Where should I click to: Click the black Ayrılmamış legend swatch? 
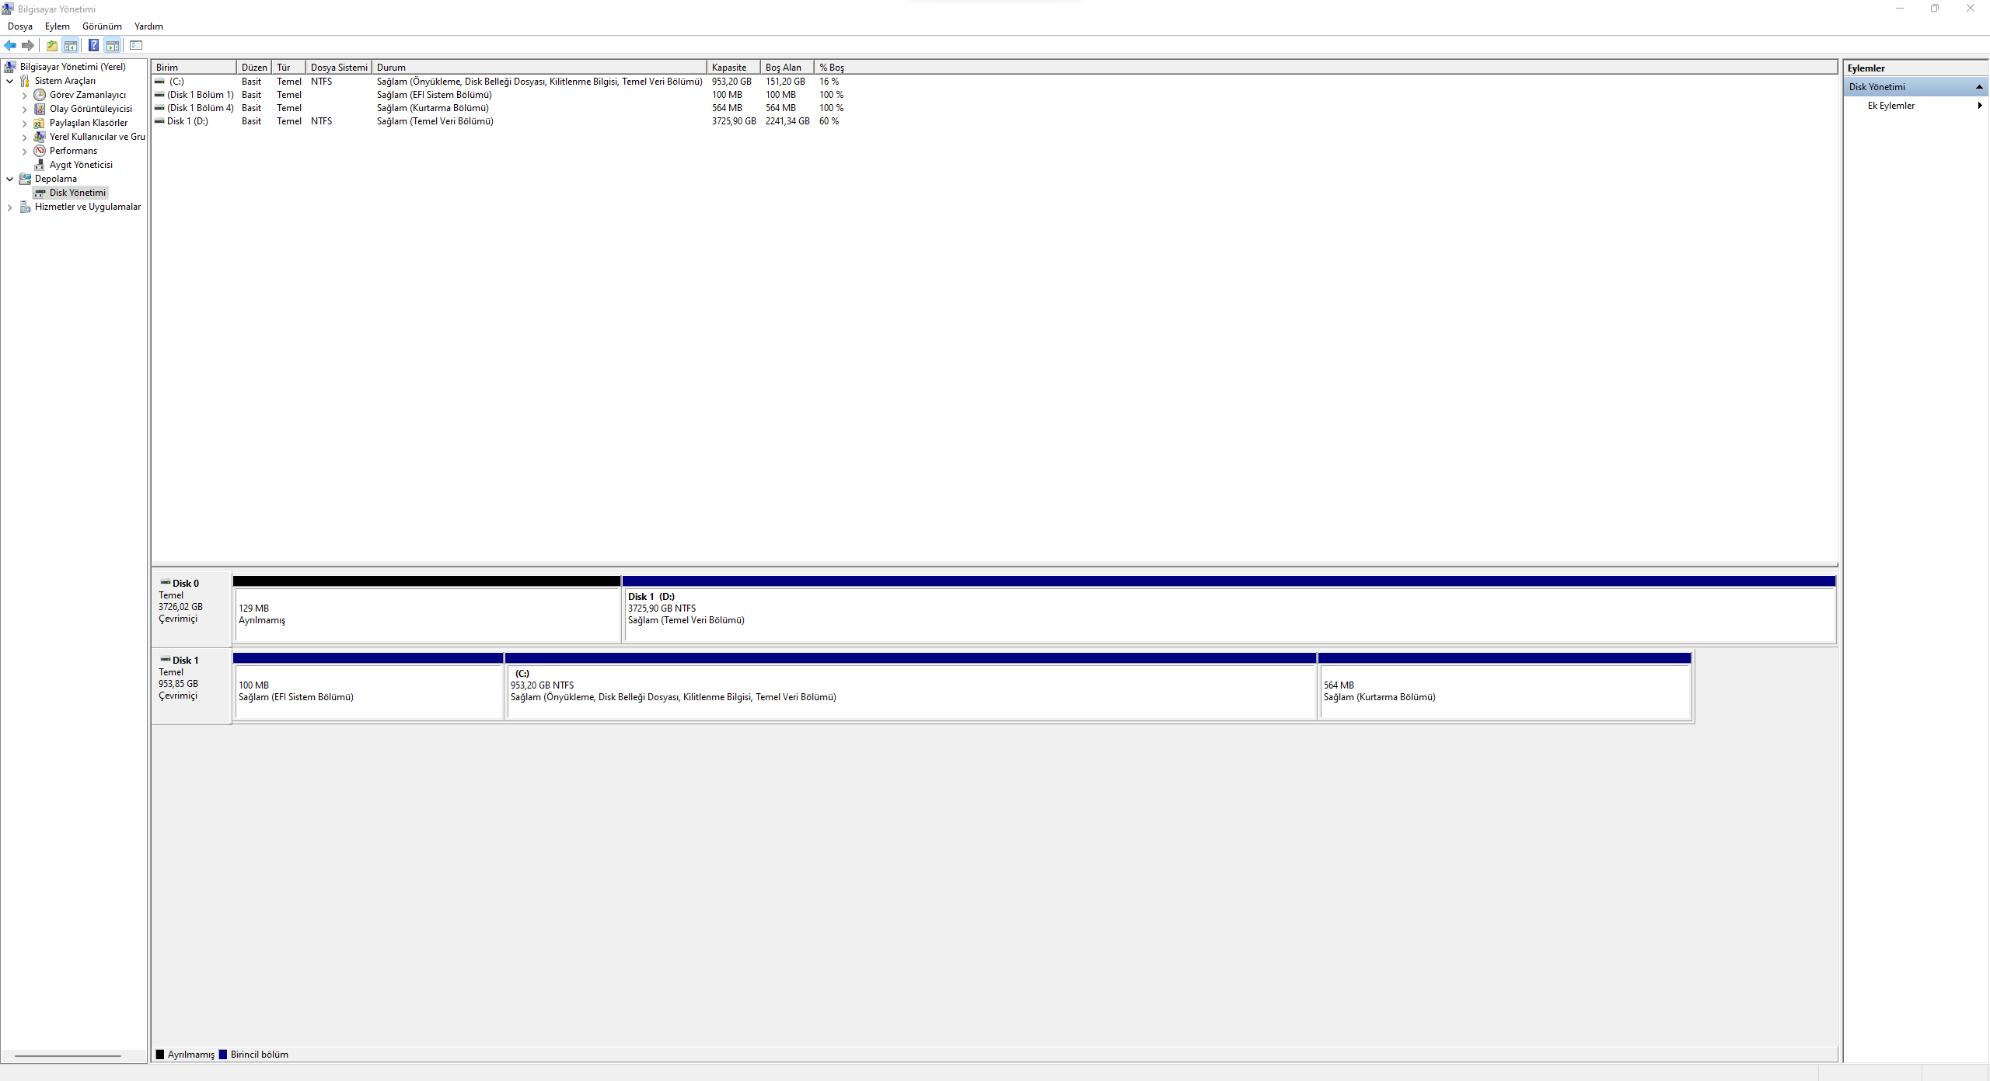tap(160, 1055)
